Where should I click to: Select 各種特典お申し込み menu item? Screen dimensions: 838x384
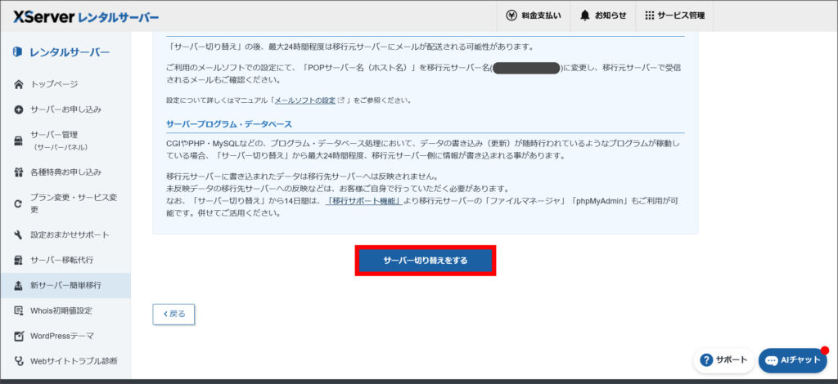(x=65, y=172)
